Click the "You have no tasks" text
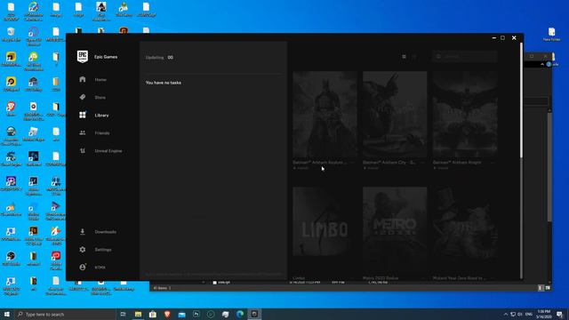569x320 pixels. pos(164,83)
